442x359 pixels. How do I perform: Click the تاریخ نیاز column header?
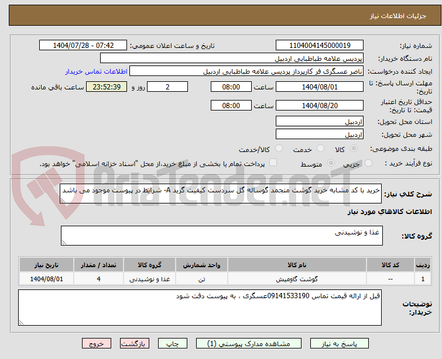46,265
